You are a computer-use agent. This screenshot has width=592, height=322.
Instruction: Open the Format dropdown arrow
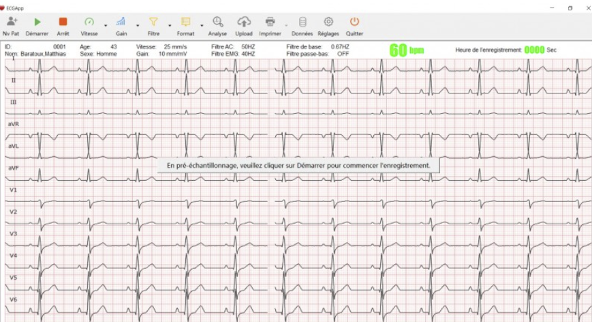202,26
